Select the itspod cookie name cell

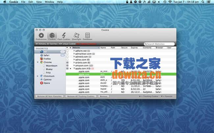point(103,89)
